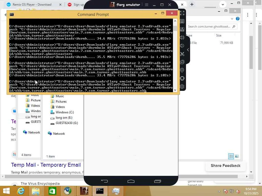Image resolution: width=262 pixels, height=196 pixels.
Task: Launch Internet Explorer from taskbar
Action: coord(21,191)
